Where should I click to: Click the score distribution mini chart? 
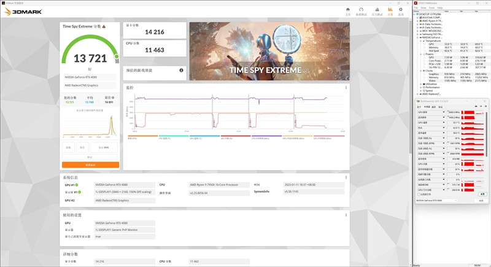[90, 126]
